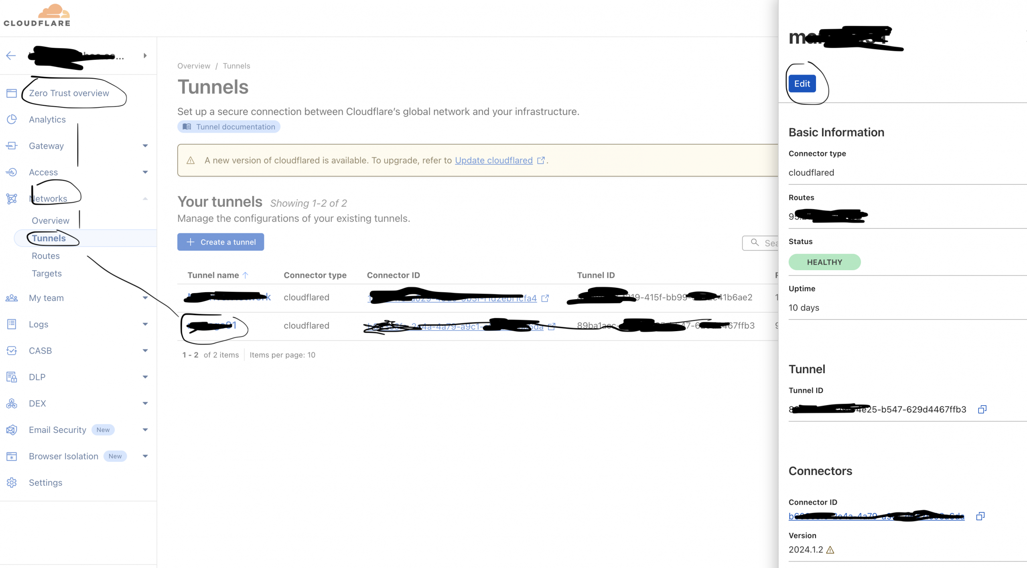1027x568 pixels.
Task: Click the 10 days uptime value
Action: 804,307
